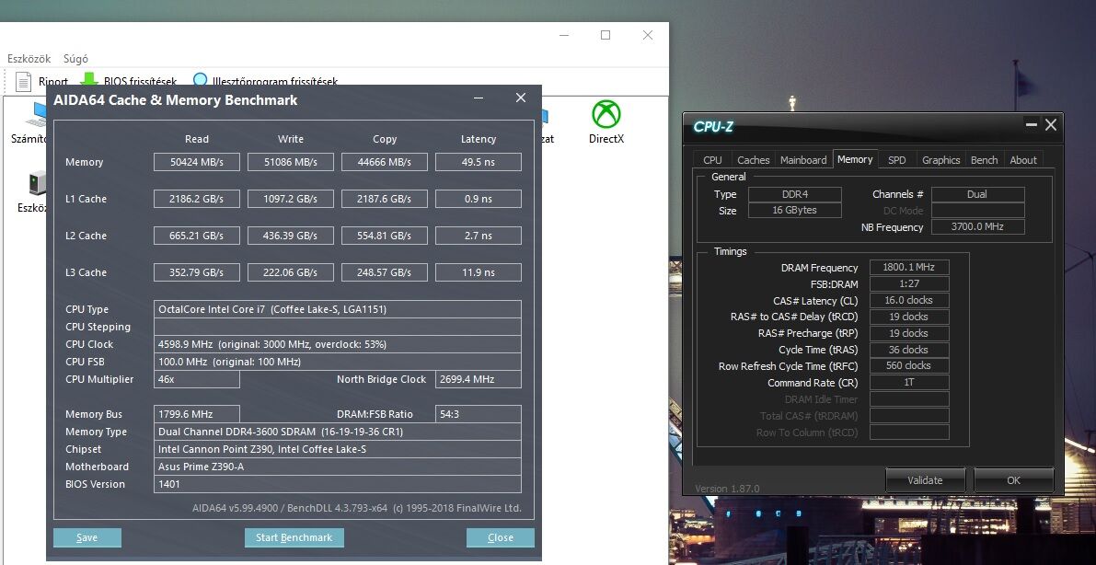This screenshot has width=1096, height=565.
Task: Click Command Rate value 1T
Action: 909,383
